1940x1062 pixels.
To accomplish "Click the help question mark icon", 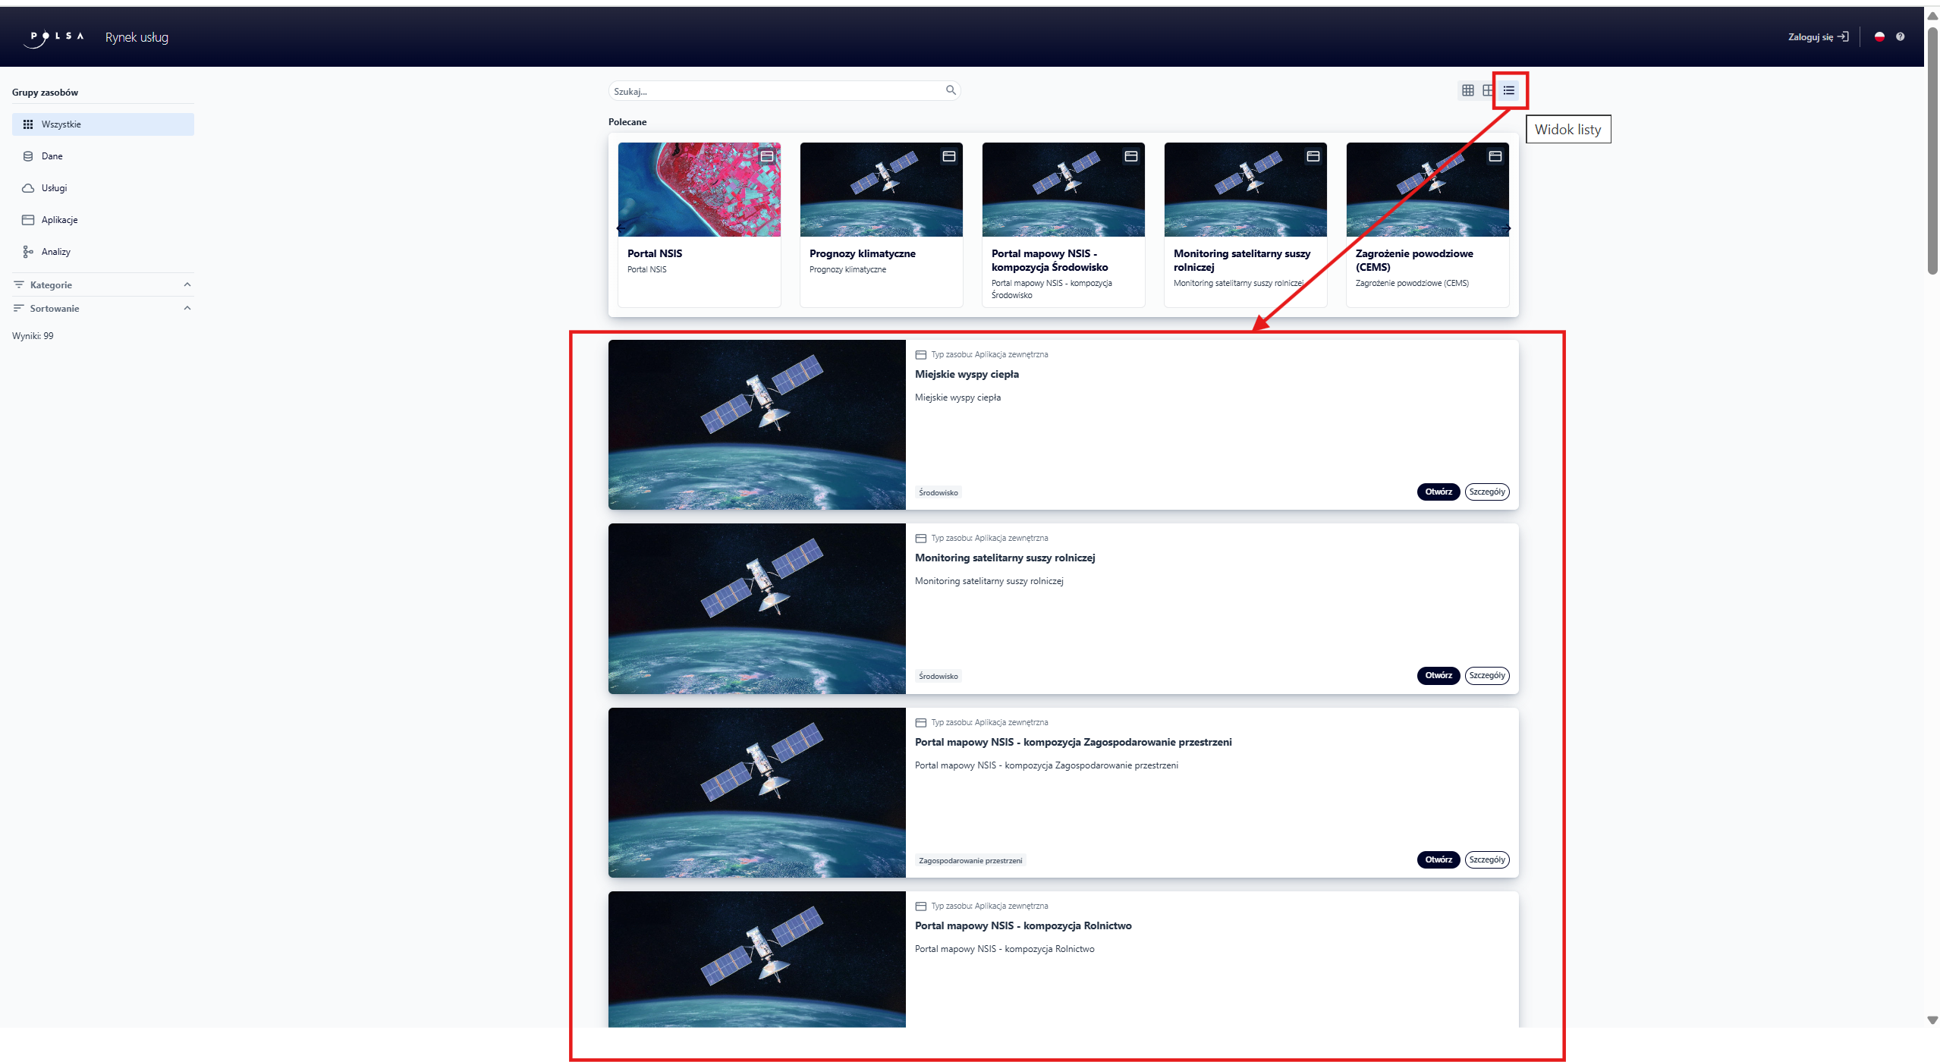I will point(1900,36).
